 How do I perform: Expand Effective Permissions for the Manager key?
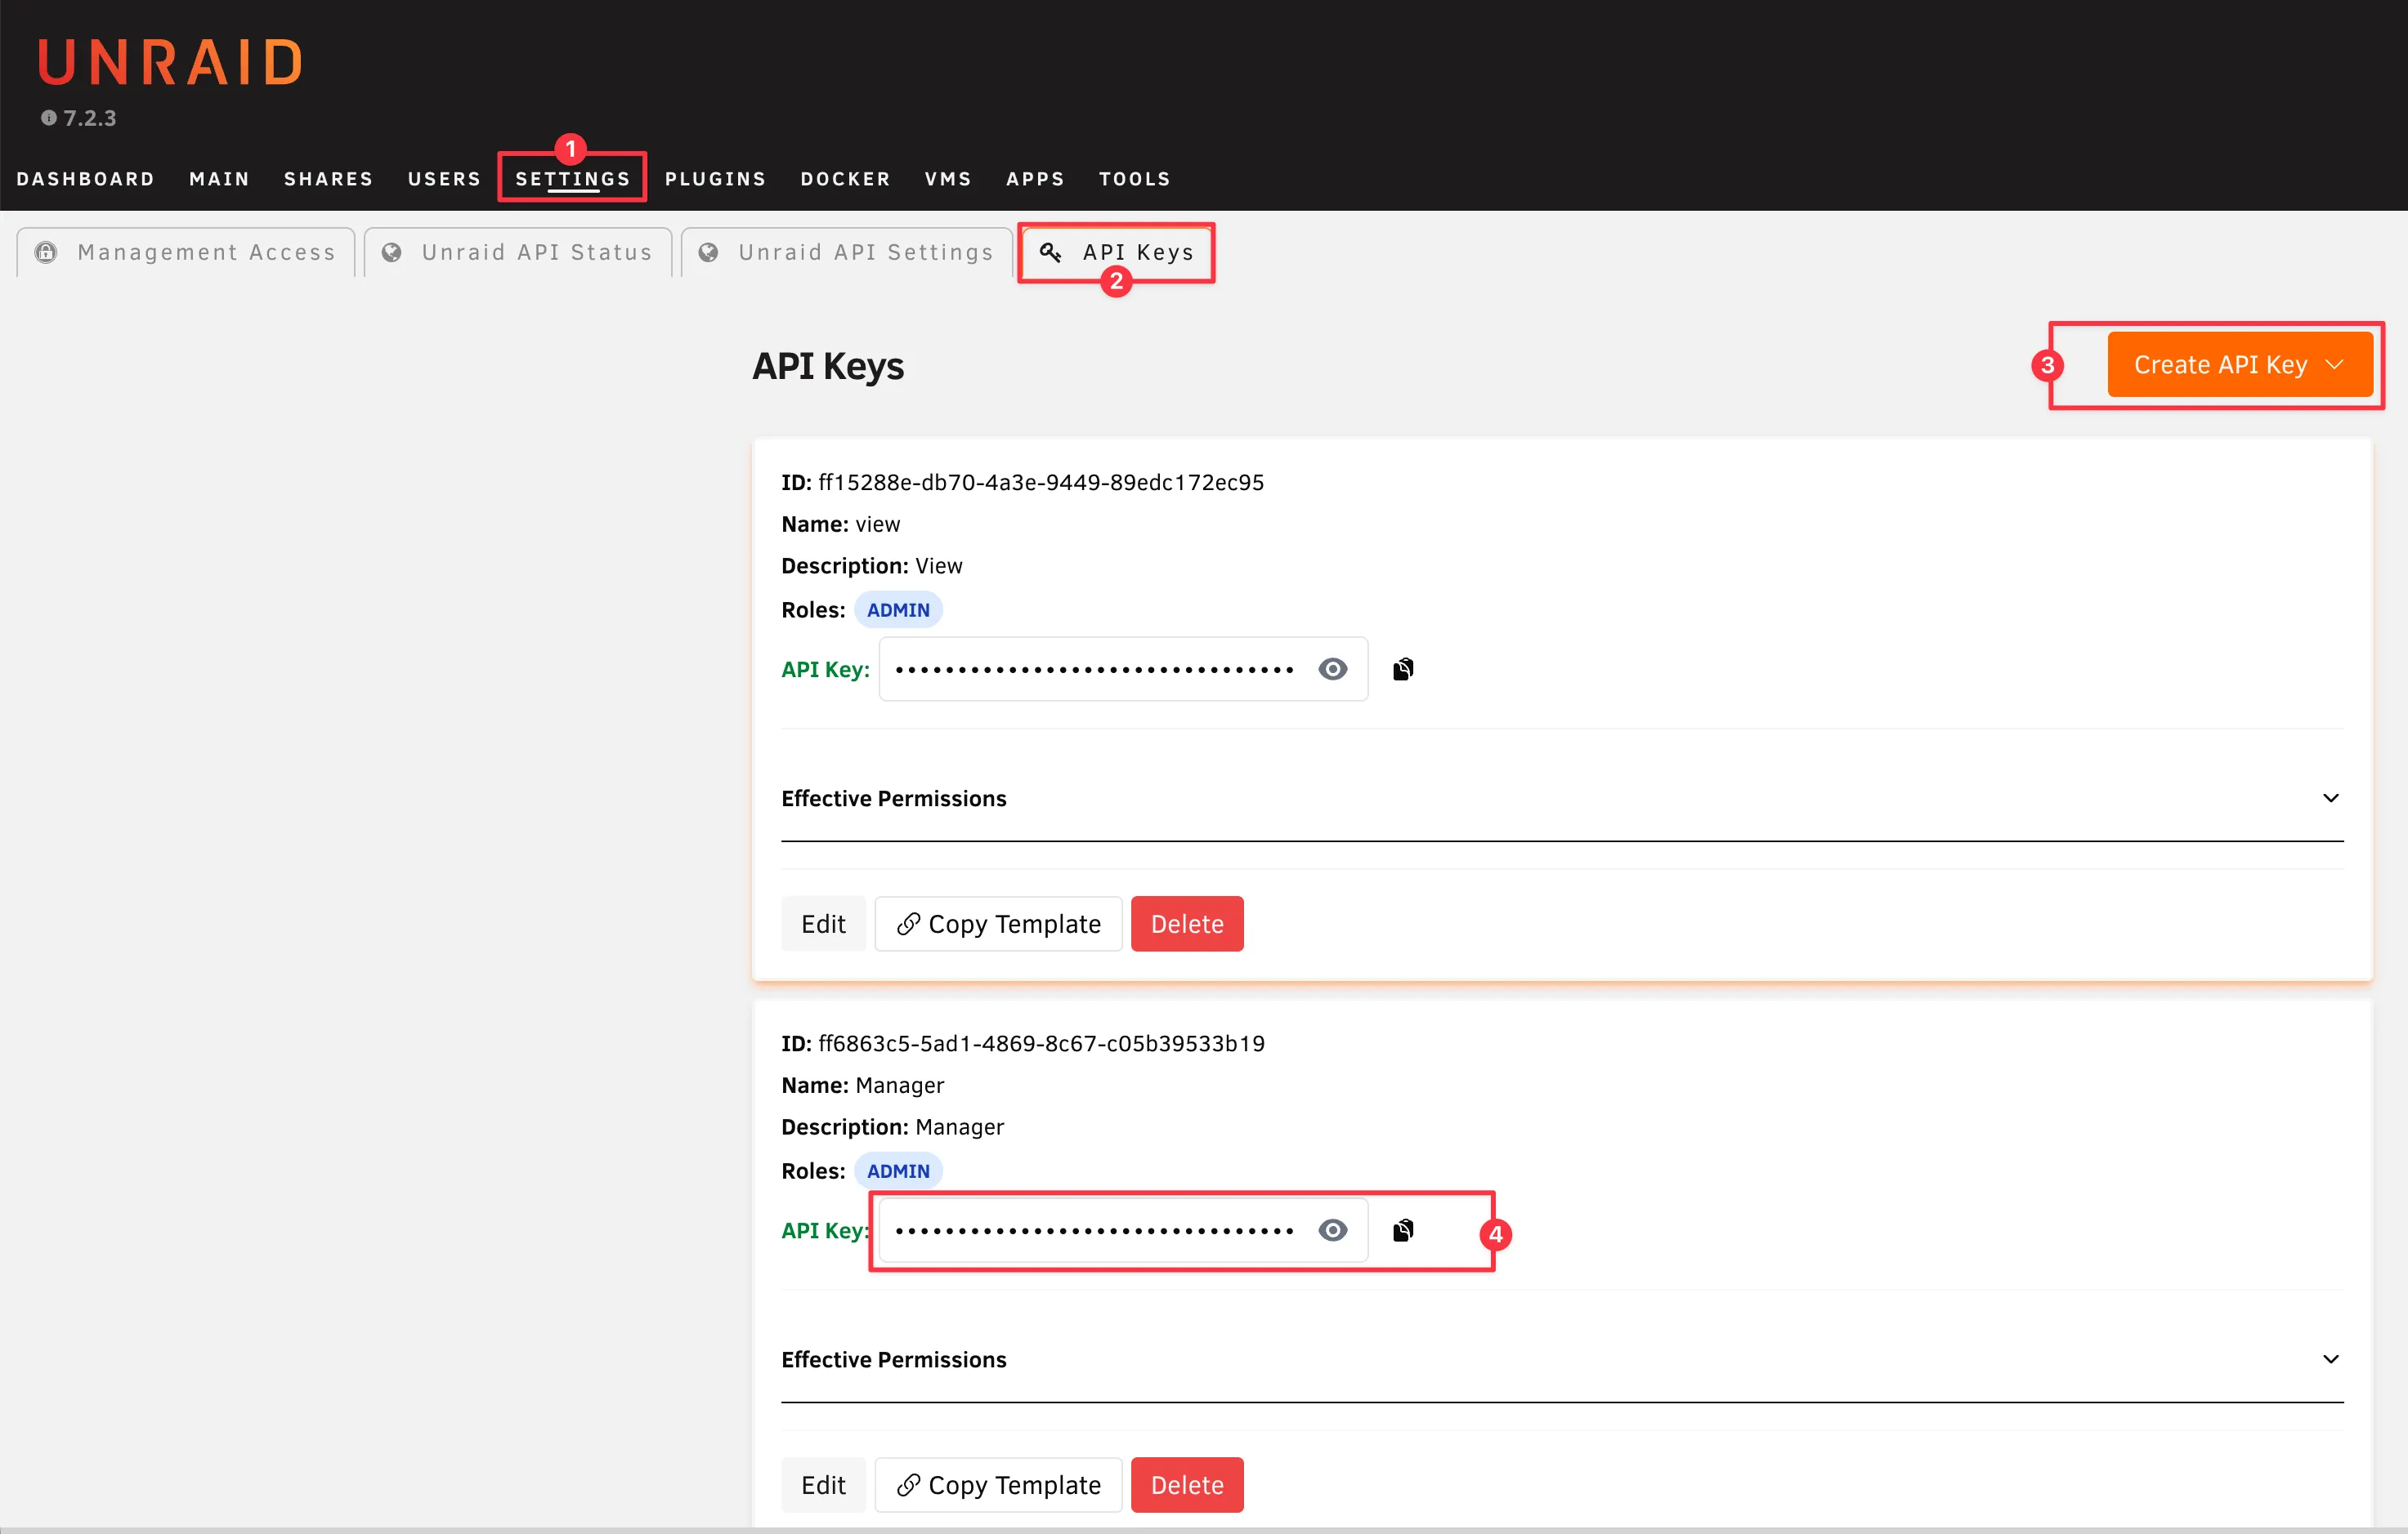pyautogui.click(x=1562, y=1359)
